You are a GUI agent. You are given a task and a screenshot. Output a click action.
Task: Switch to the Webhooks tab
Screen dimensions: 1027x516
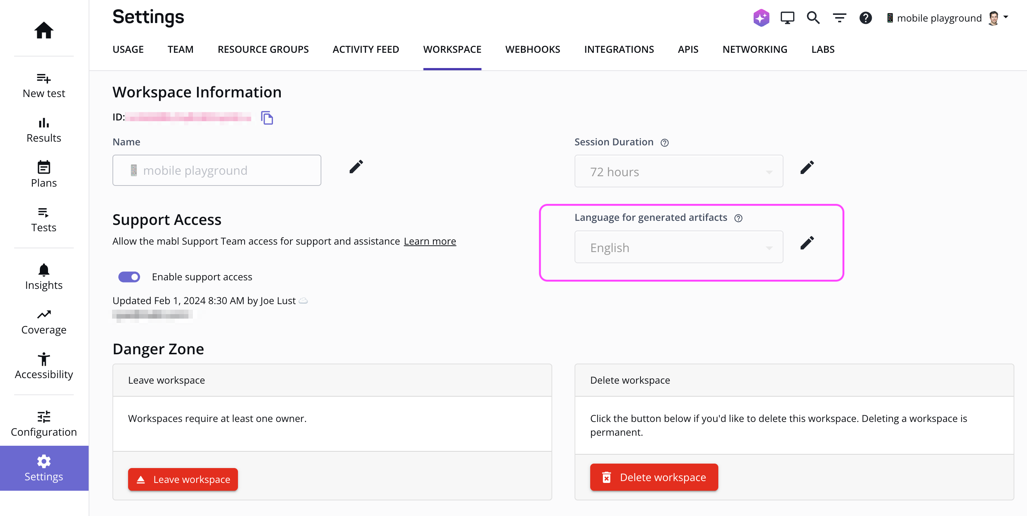point(532,49)
